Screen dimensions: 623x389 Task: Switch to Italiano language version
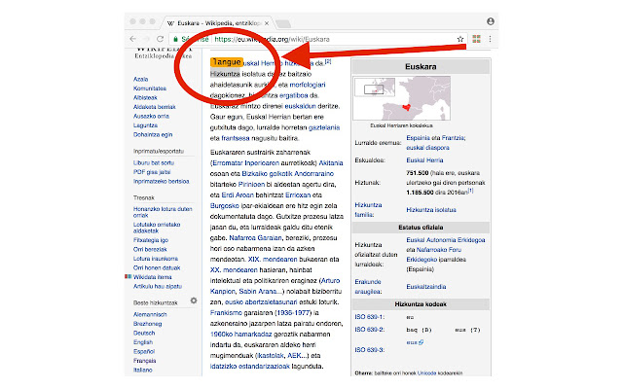click(x=143, y=370)
